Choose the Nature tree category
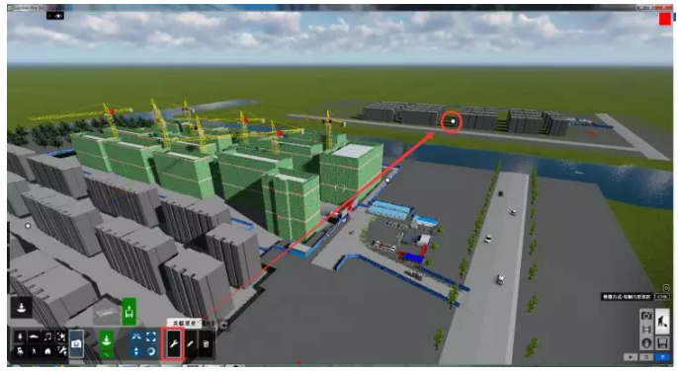The height and width of the screenshot is (371, 678). pyautogui.click(x=20, y=336)
